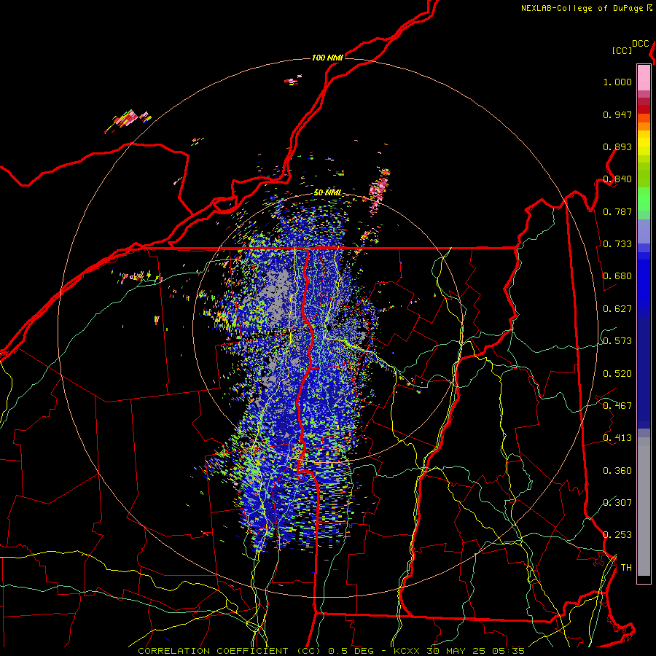Click the 0.413 legend value
656x656 pixels.
pos(617,438)
